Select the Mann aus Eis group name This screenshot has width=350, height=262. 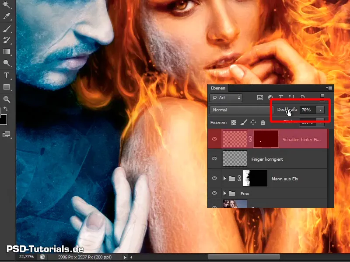[x=285, y=179]
